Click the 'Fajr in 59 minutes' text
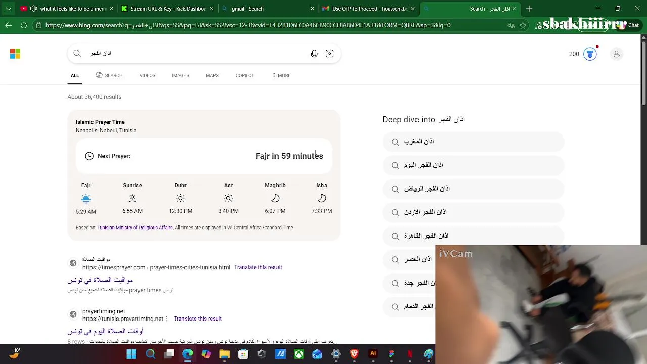Viewport: 647px width, 364px height. click(289, 156)
